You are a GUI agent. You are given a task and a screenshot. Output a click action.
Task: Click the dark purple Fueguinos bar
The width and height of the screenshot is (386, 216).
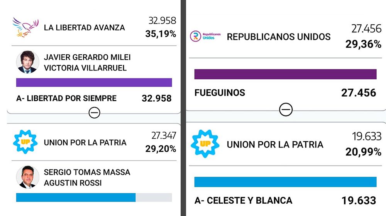[285, 74]
